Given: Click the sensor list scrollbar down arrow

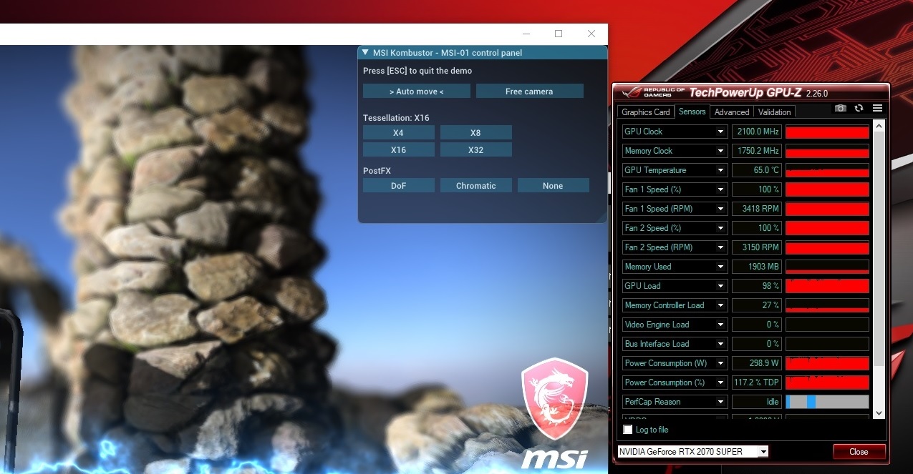Looking at the screenshot, I should pyautogui.click(x=880, y=413).
